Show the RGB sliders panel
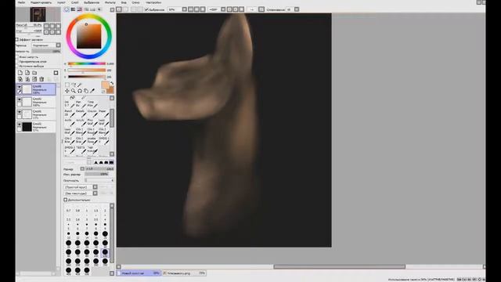 tap(73, 9)
